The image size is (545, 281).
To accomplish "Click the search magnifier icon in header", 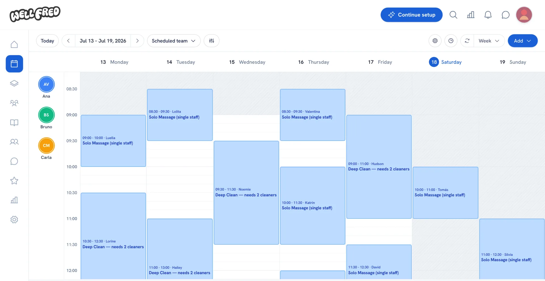I will point(453,15).
